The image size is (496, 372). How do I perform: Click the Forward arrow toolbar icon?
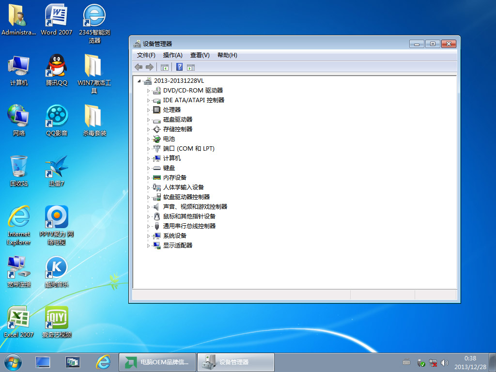pyautogui.click(x=150, y=67)
